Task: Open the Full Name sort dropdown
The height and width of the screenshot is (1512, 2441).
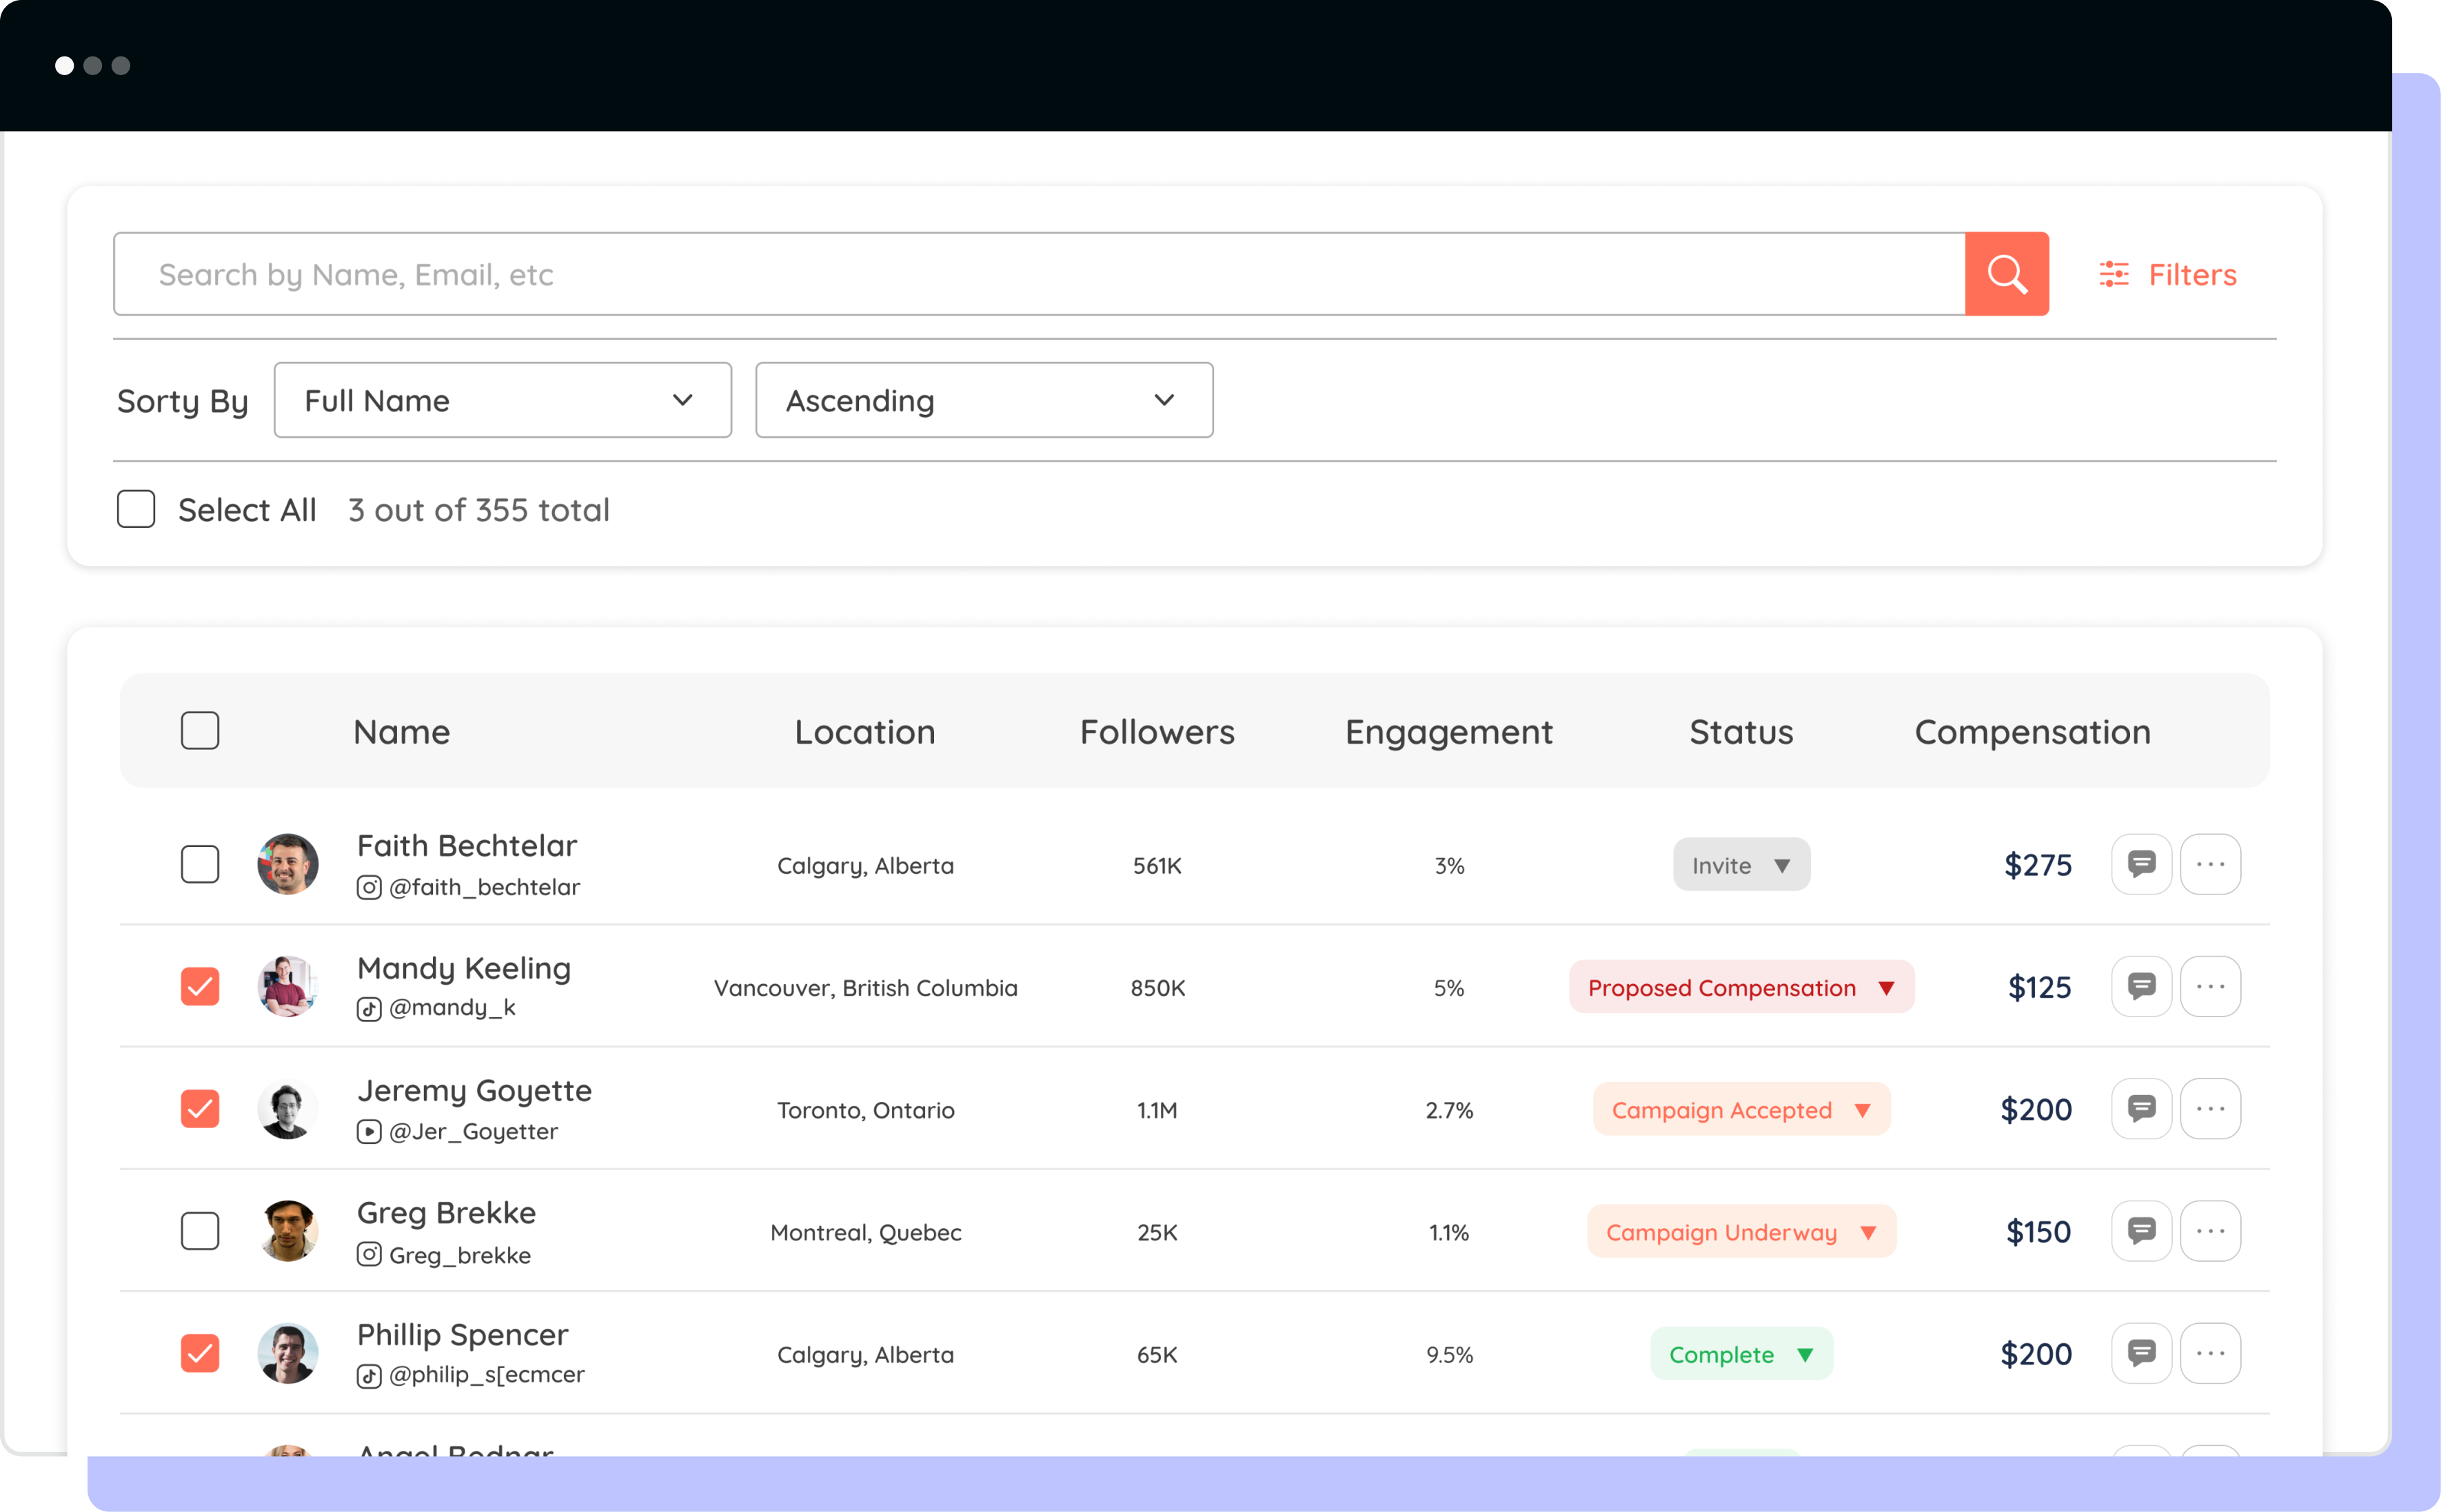Action: point(502,400)
